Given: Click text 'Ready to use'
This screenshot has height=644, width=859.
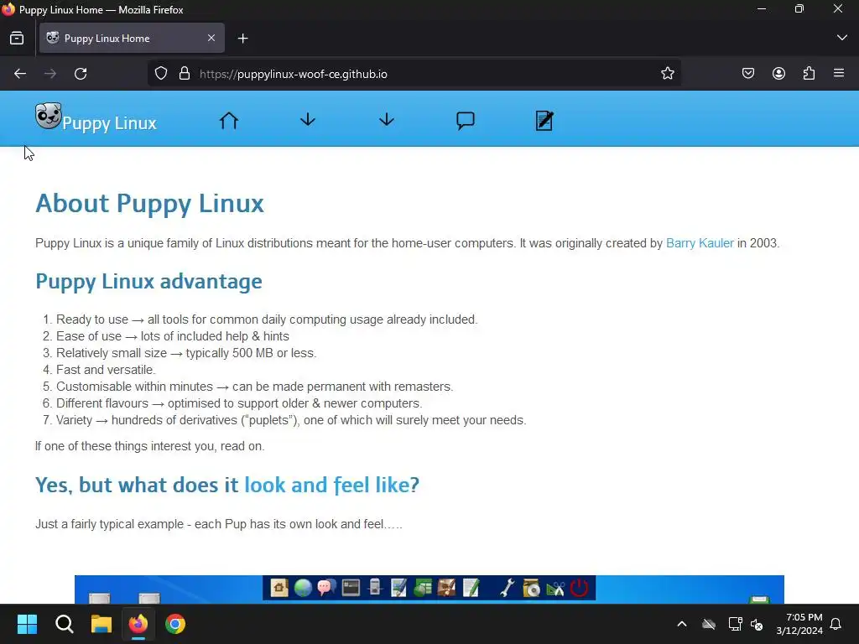Looking at the screenshot, I should (92, 319).
